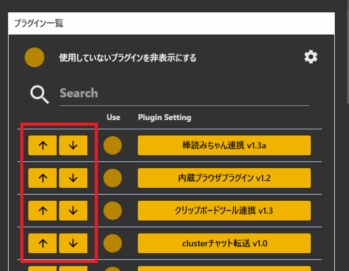Open clusterチャット転送 v1.0 settings
Viewport: 349px width, 271px height.
(x=224, y=243)
